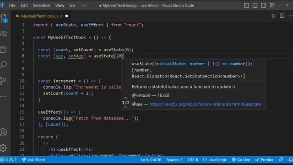Click the MyUseEffectHook constant name on line 3
This screenshot has height=165, width=293.
(67, 37)
